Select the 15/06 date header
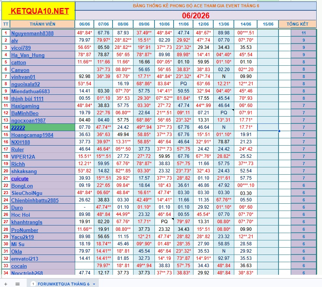The image size is (322, 287). click(268, 24)
